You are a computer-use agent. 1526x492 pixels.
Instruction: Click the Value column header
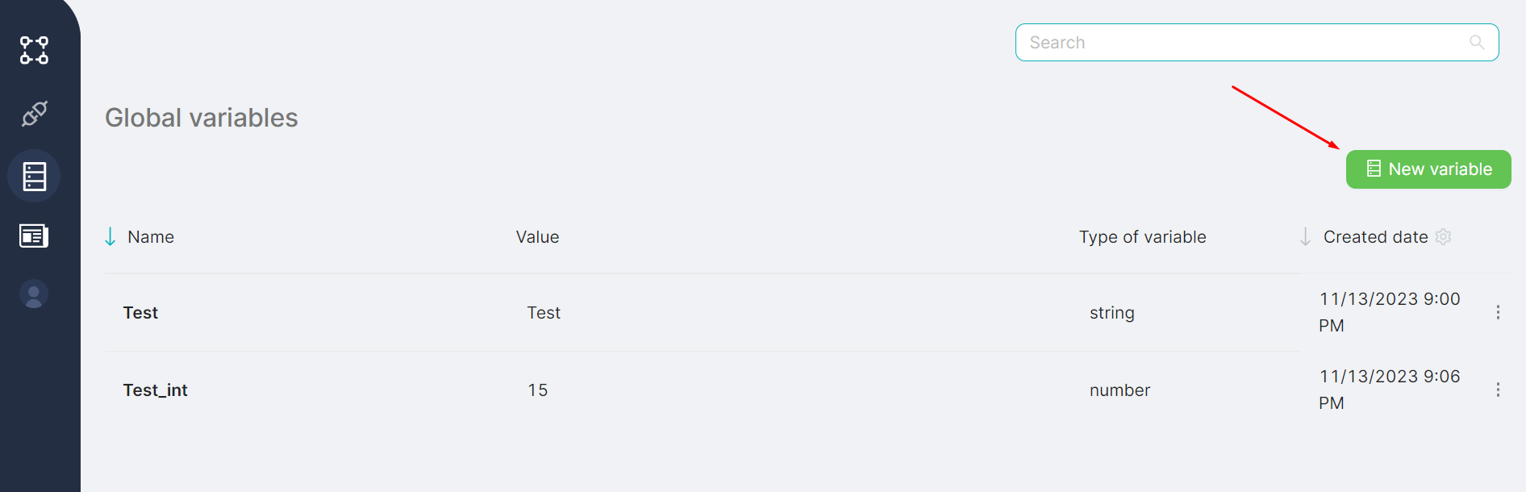537,237
